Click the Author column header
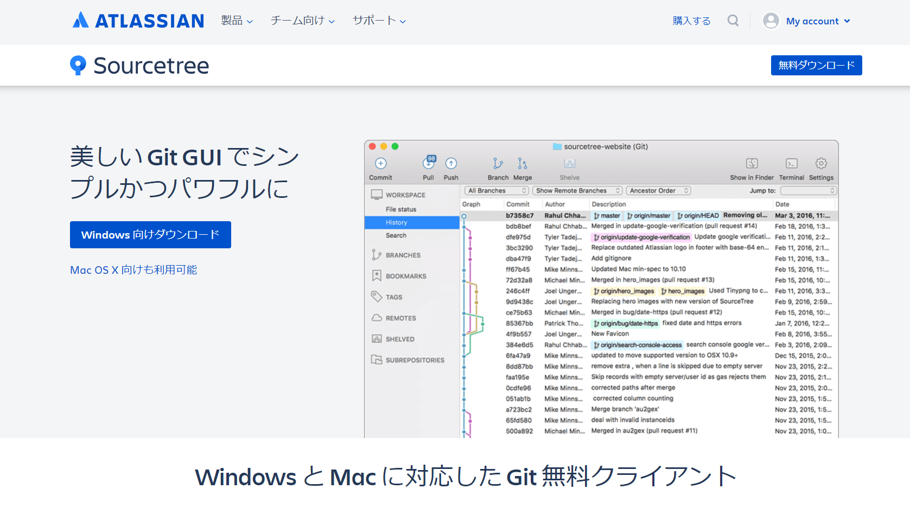910x508 pixels. coord(555,204)
